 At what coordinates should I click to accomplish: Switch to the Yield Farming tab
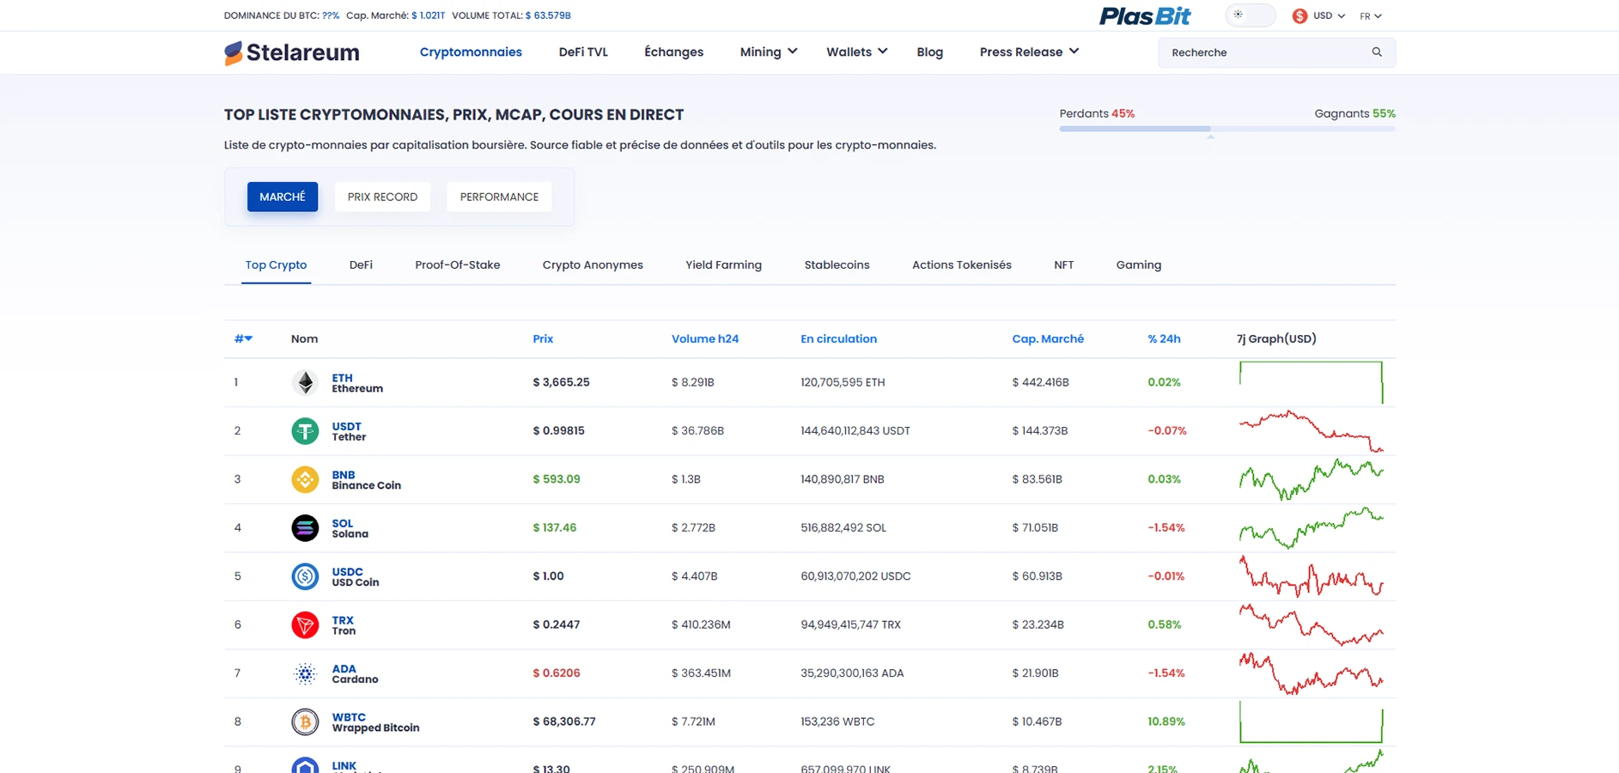tap(723, 265)
